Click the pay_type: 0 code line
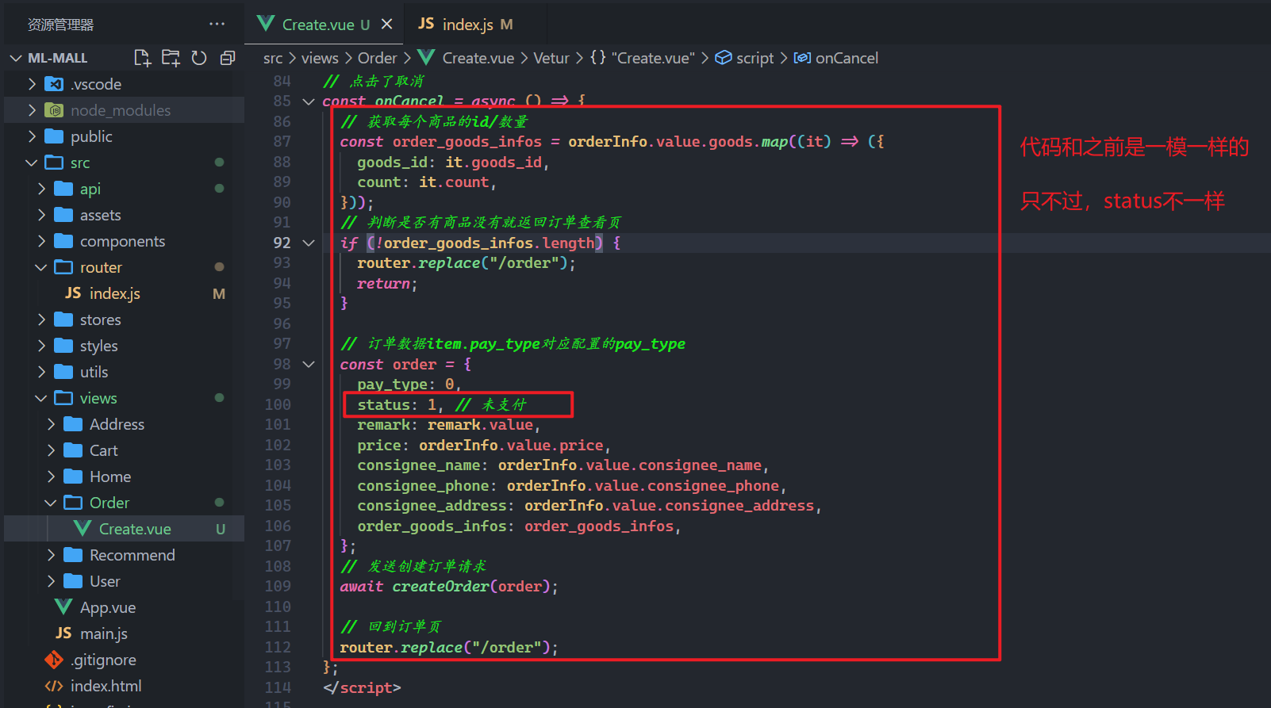The width and height of the screenshot is (1271, 708). [409, 385]
